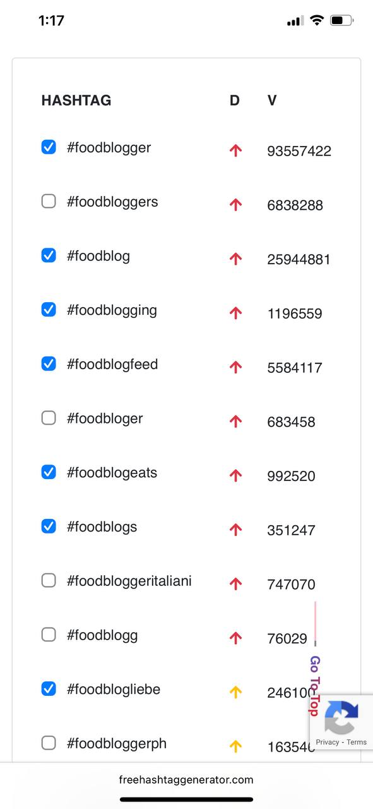
Task: Check the #foodbloggers checkbox
Action: coord(49,202)
